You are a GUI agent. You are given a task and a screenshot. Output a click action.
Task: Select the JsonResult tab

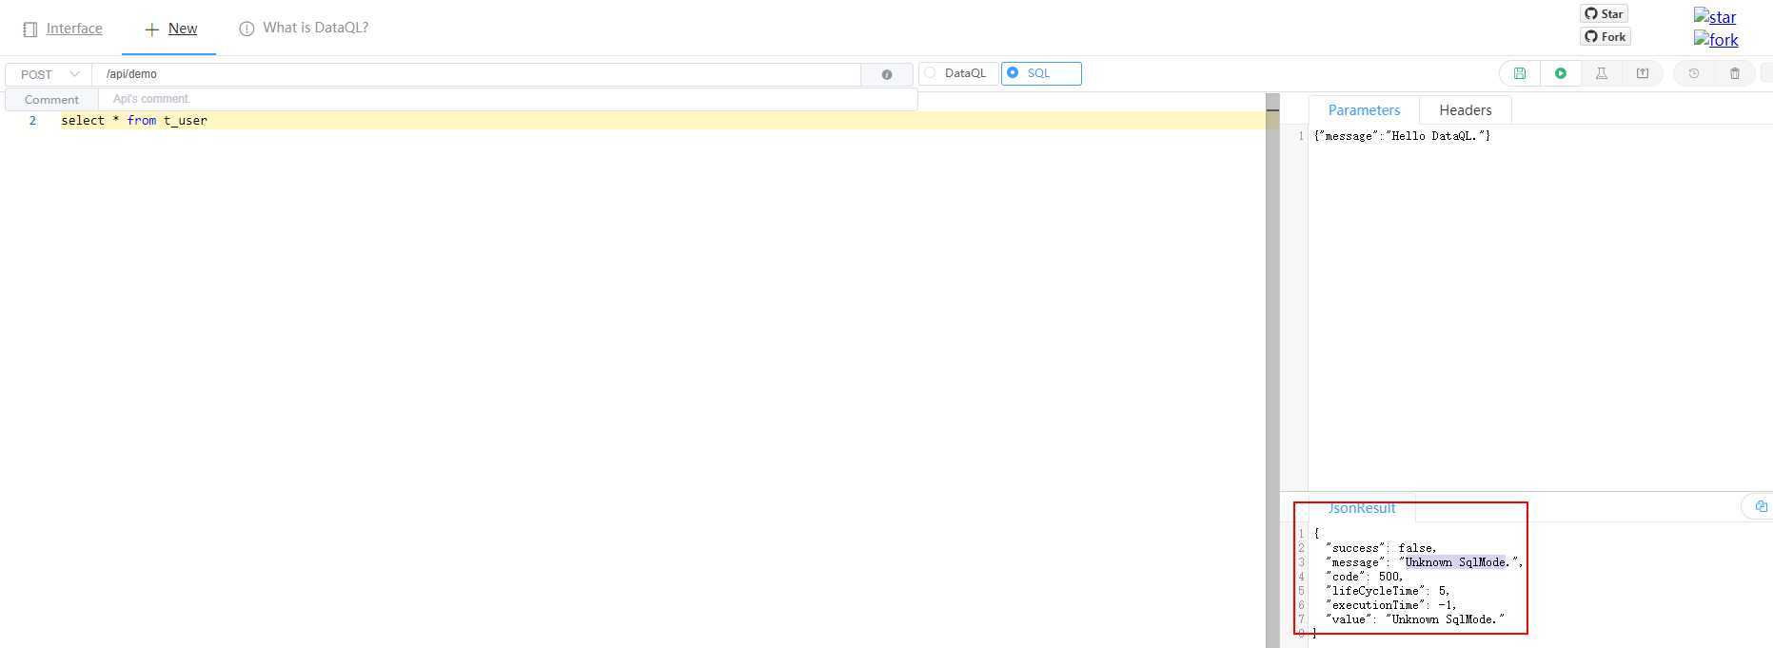1362,508
